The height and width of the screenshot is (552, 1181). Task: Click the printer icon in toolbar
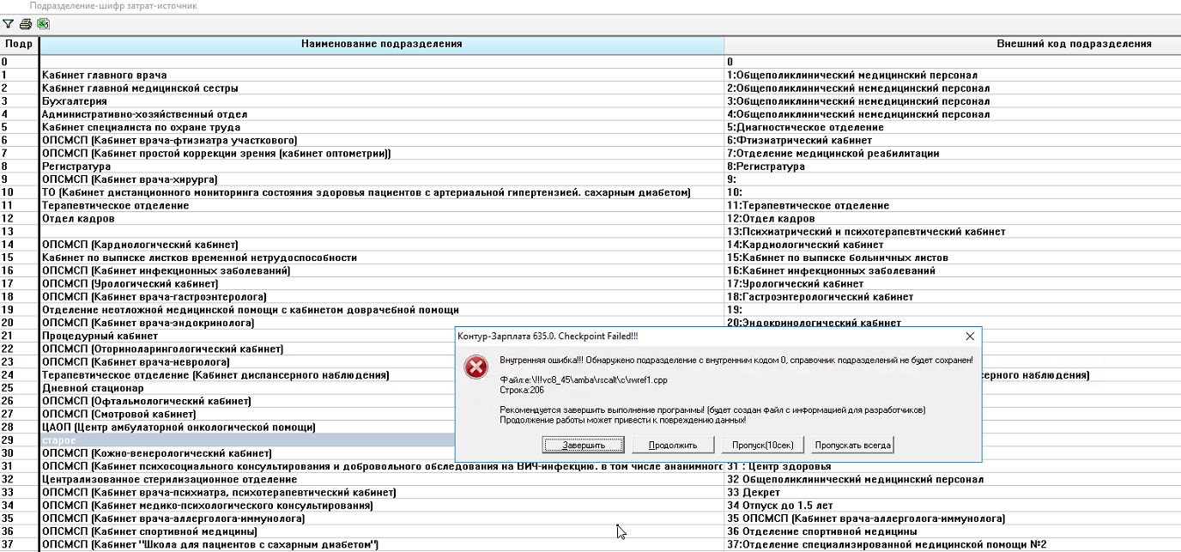point(26,24)
